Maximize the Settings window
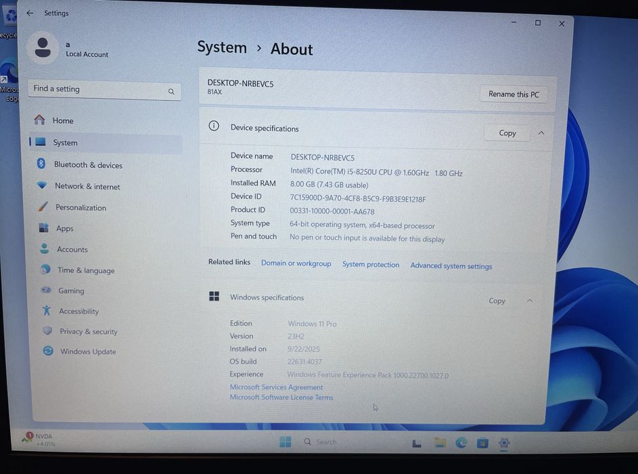 [538, 23]
